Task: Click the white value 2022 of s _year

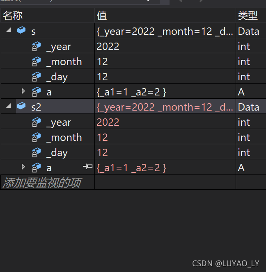Action: click(x=108, y=46)
